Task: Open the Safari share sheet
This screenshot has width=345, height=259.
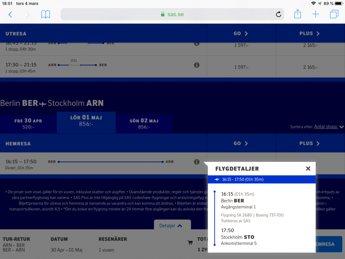Action: [297, 15]
